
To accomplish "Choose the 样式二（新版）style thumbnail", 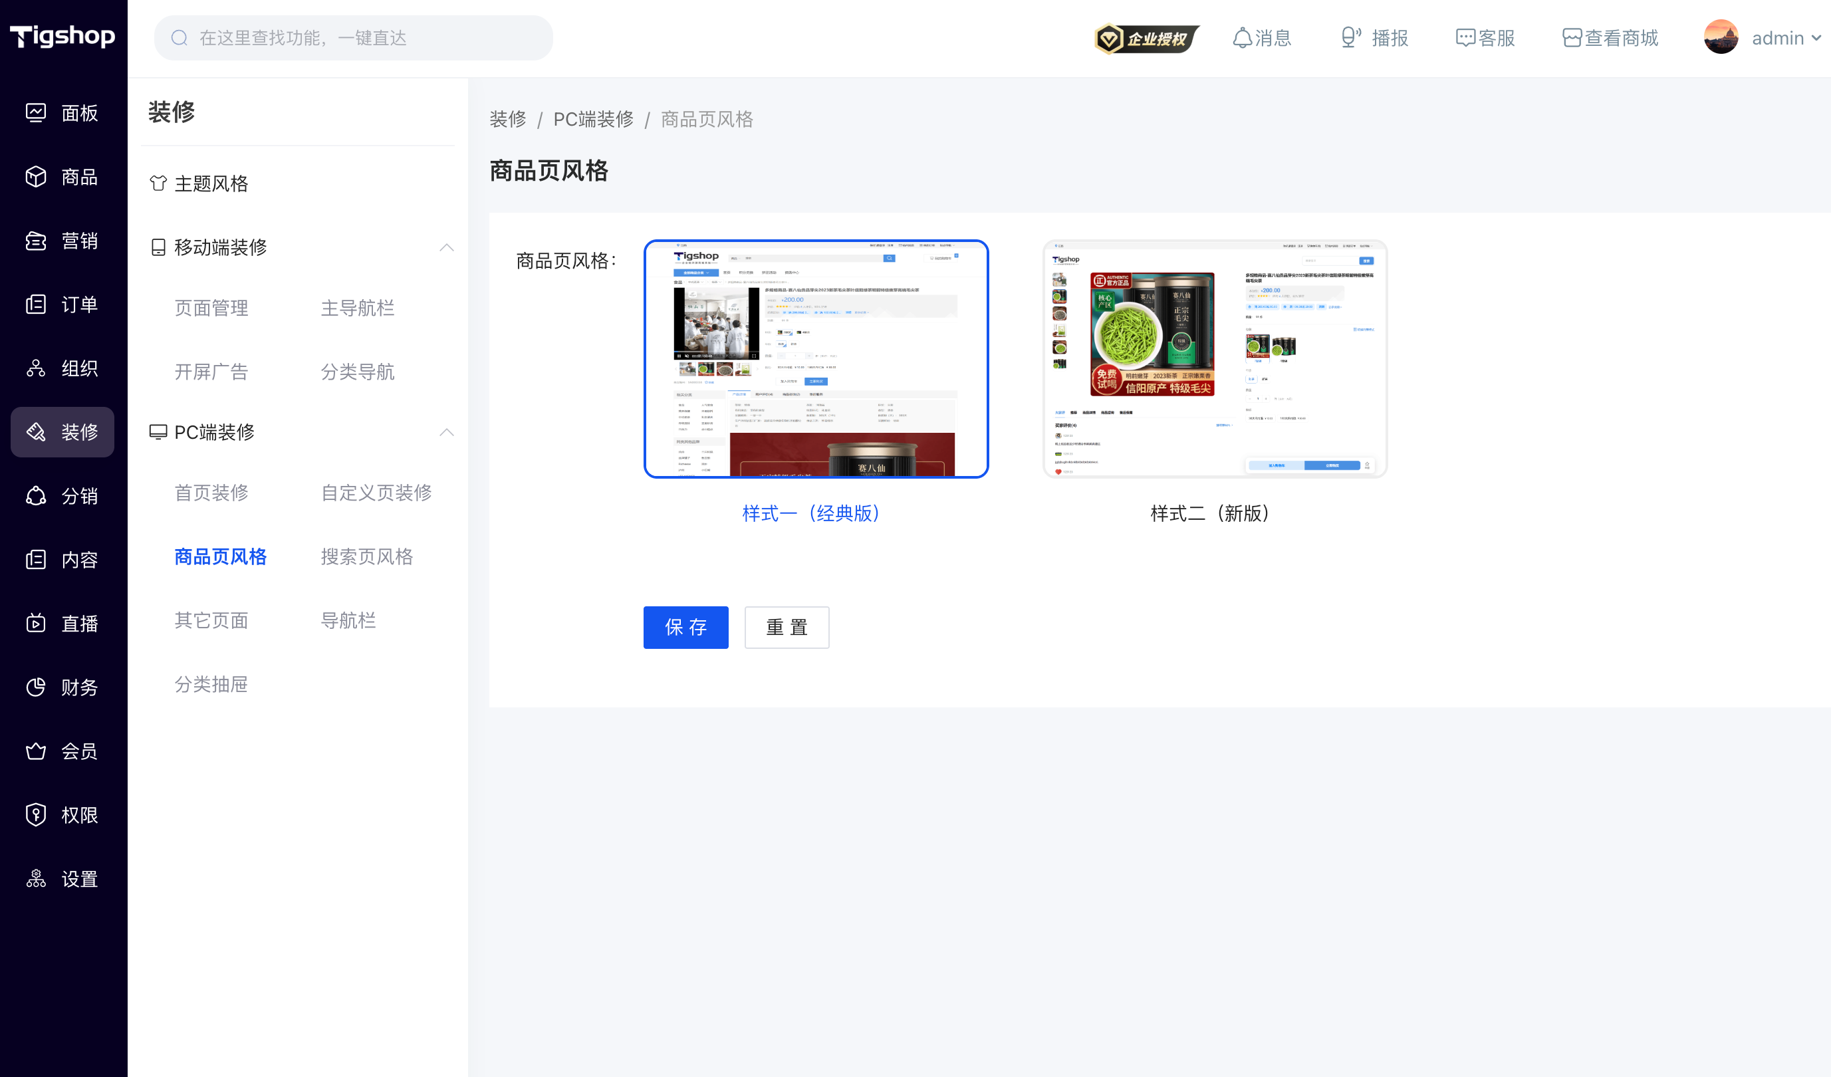I will [1215, 359].
